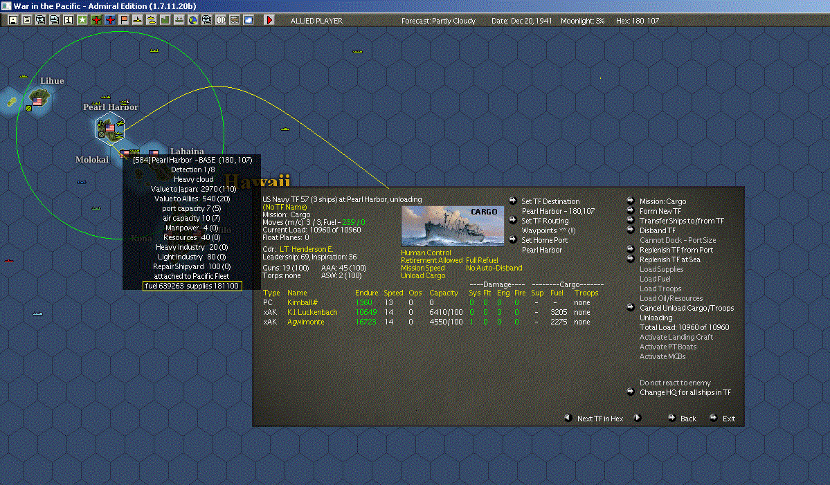Click arrow beside Replenish TF from Port
Viewport: 830px width, 485px height.
pos(631,249)
